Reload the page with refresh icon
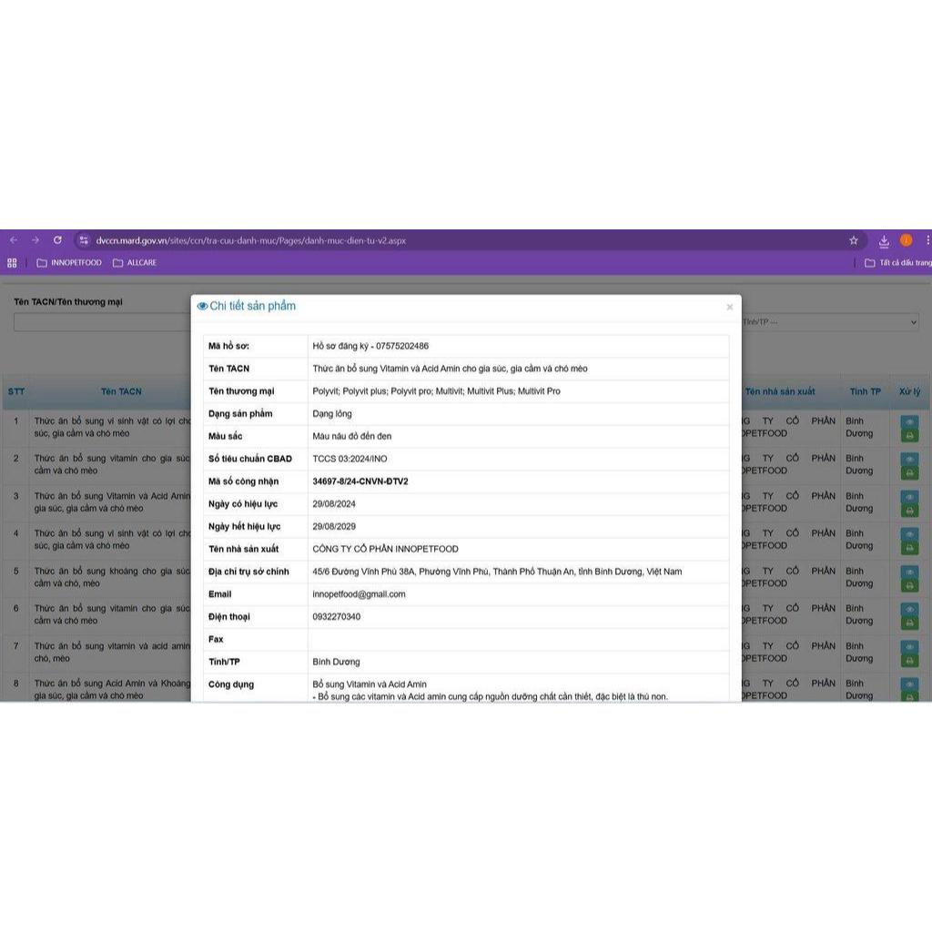The image size is (932, 932). [x=57, y=240]
